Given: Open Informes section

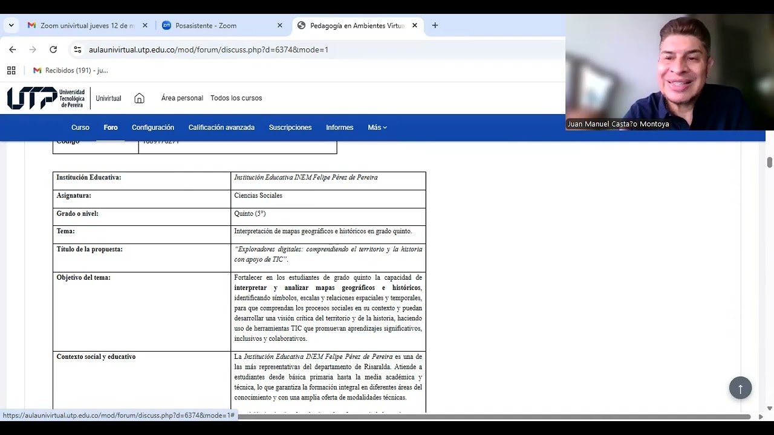Looking at the screenshot, I should pos(340,127).
